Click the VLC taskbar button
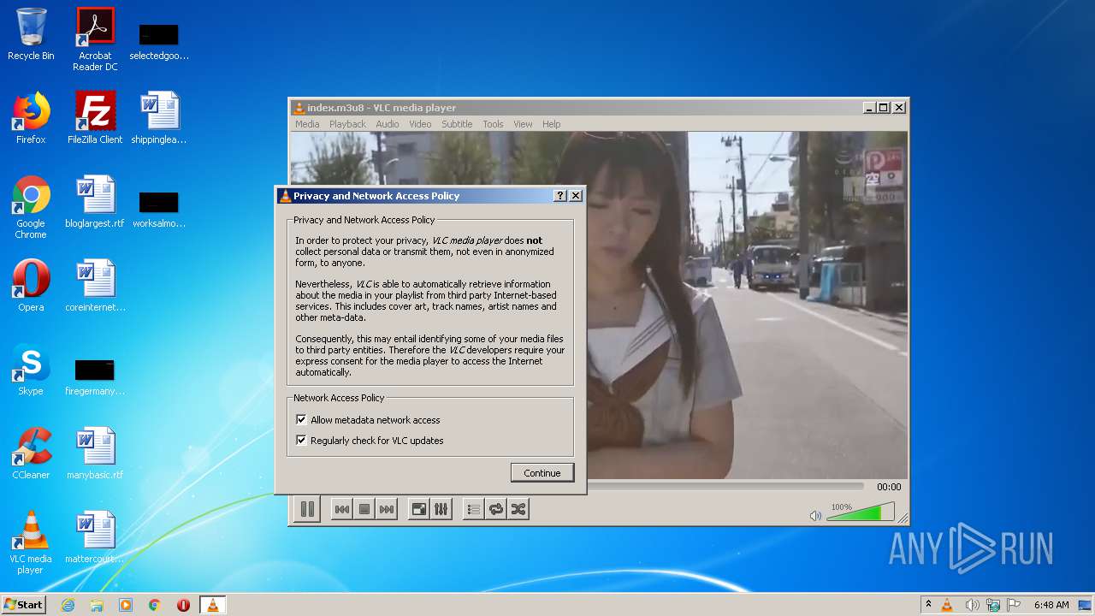Image resolution: width=1095 pixels, height=616 pixels. (212, 605)
